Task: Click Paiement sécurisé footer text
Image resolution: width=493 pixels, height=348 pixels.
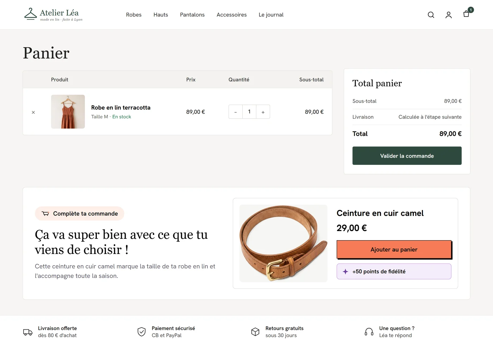Action: pos(173,328)
